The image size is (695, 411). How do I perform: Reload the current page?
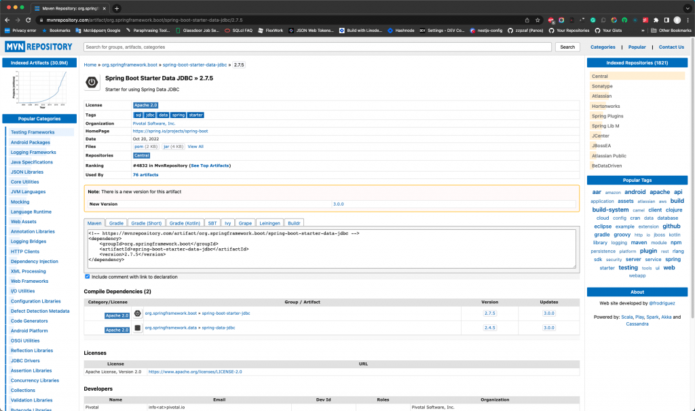click(x=29, y=20)
